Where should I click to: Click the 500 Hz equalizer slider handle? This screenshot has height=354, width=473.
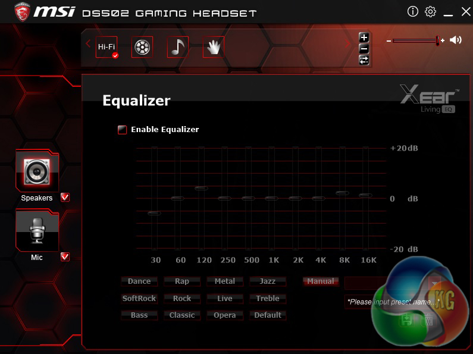pos(248,198)
